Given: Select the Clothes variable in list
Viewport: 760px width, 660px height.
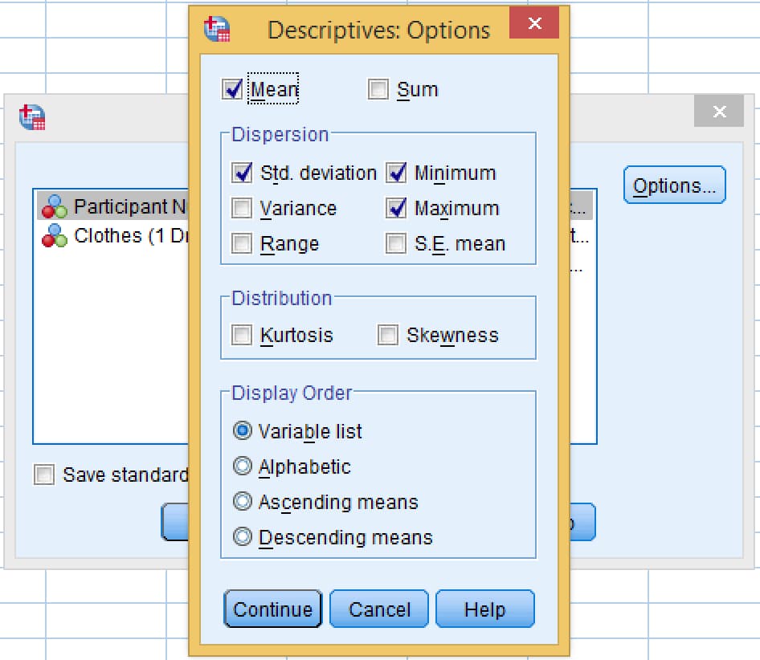Looking at the screenshot, I should [112, 236].
